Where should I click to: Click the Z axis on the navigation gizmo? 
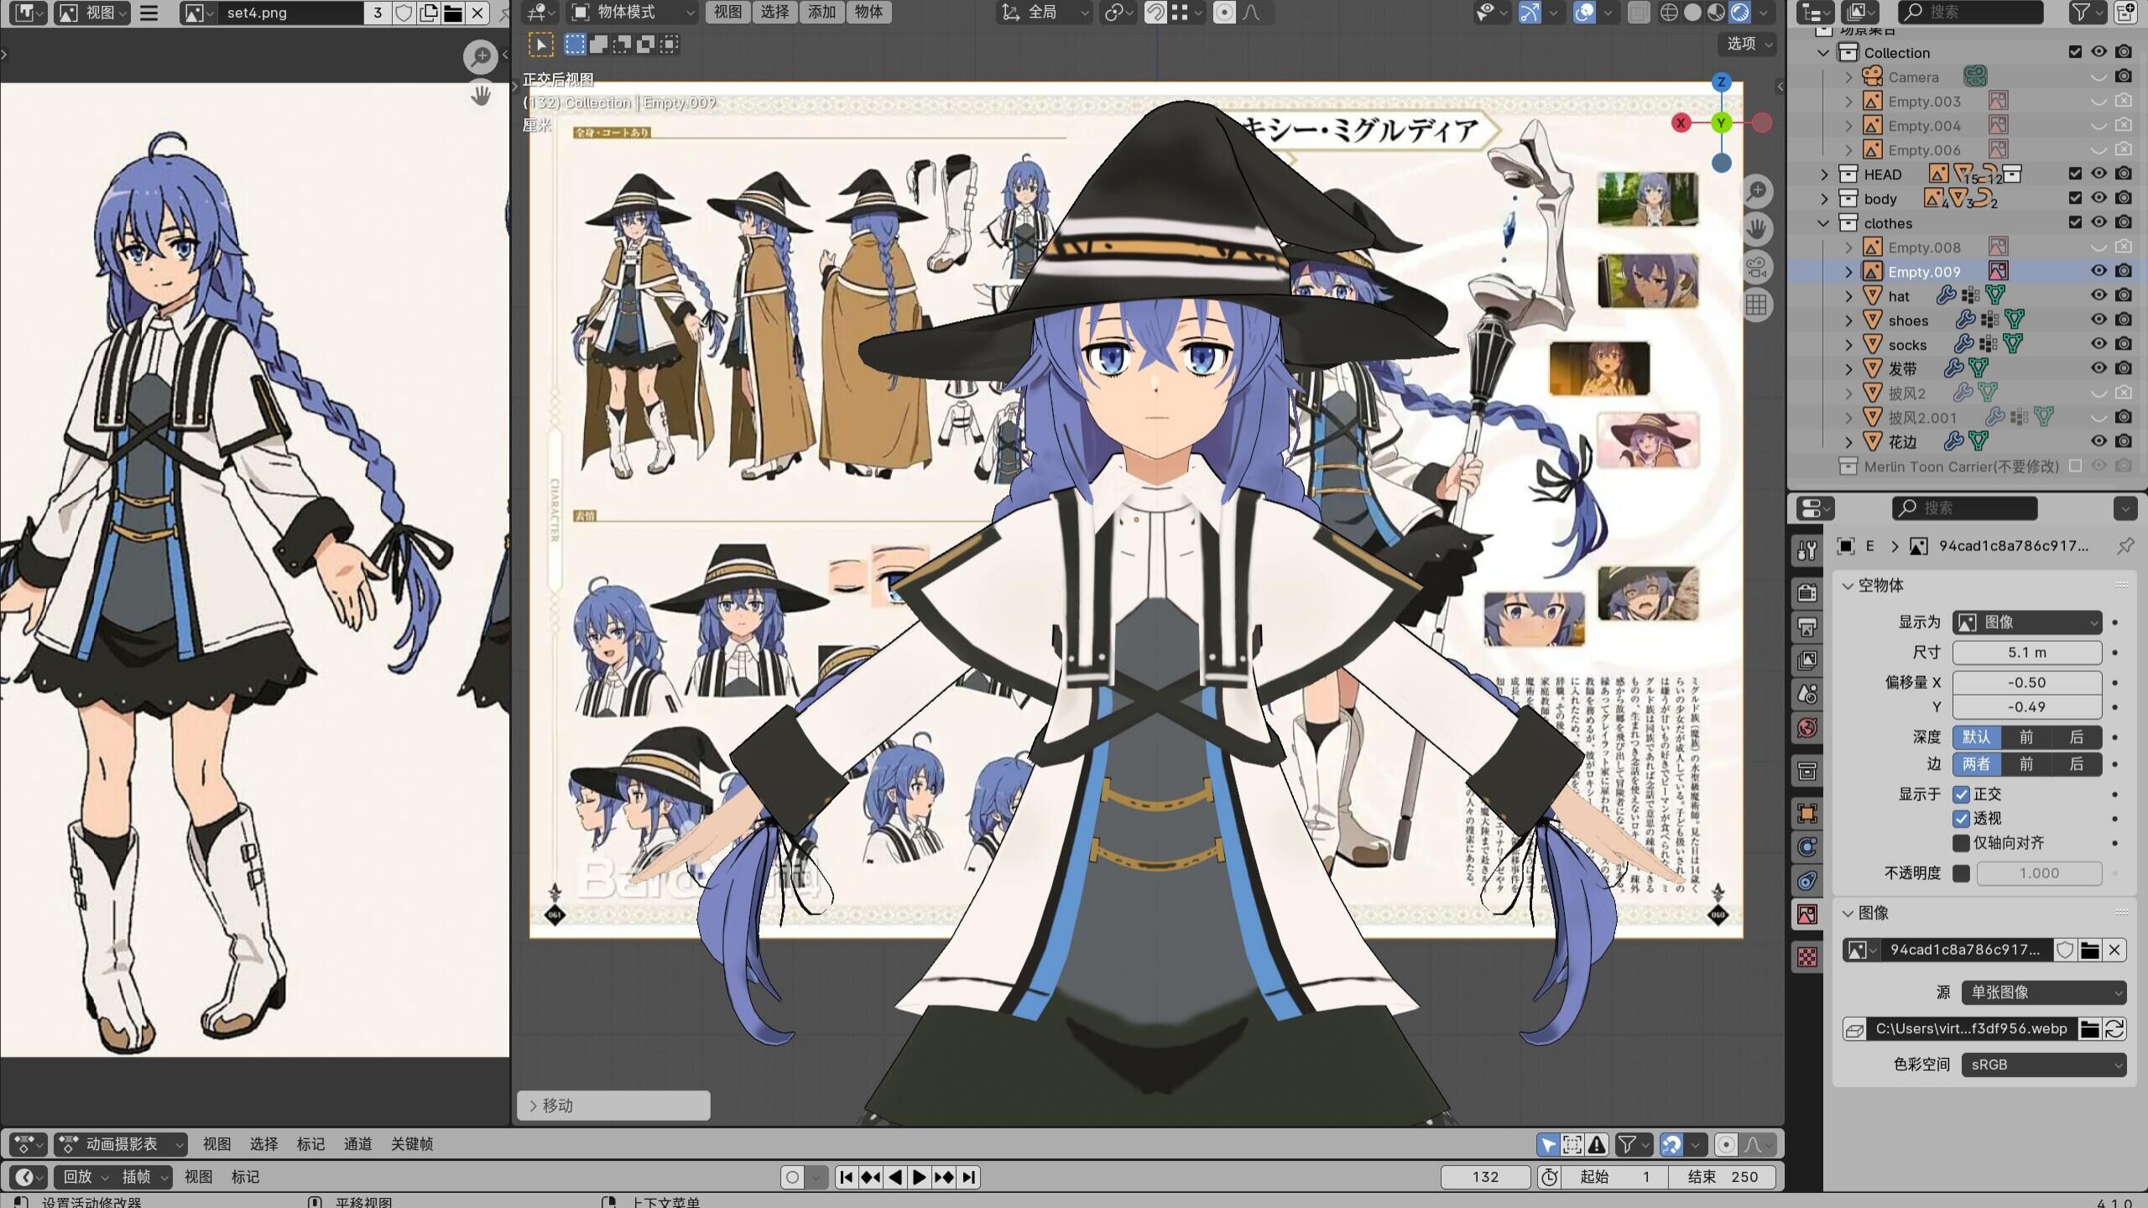pyautogui.click(x=1721, y=81)
